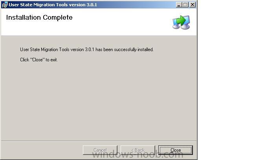
Task: Click the Installation Complete heading
Action: (x=39, y=17)
